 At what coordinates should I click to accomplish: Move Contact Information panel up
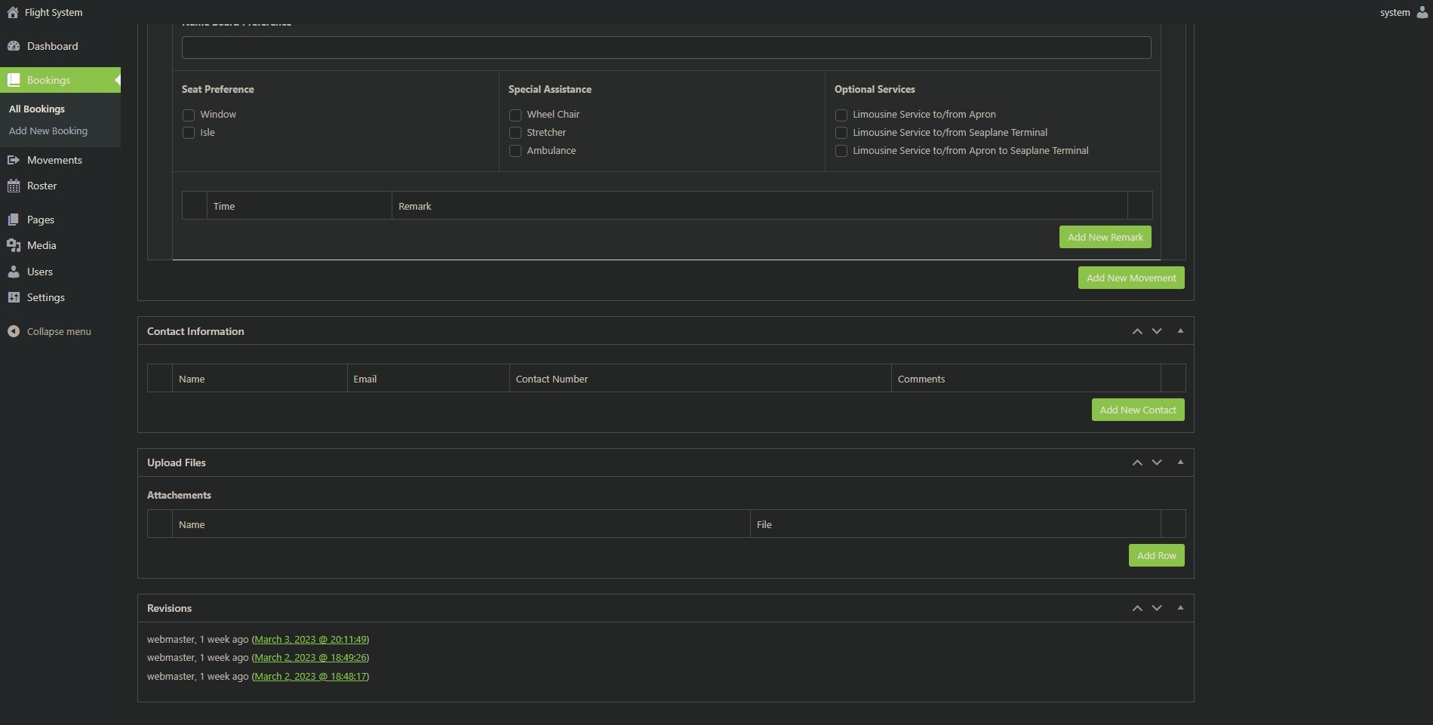tap(1137, 331)
